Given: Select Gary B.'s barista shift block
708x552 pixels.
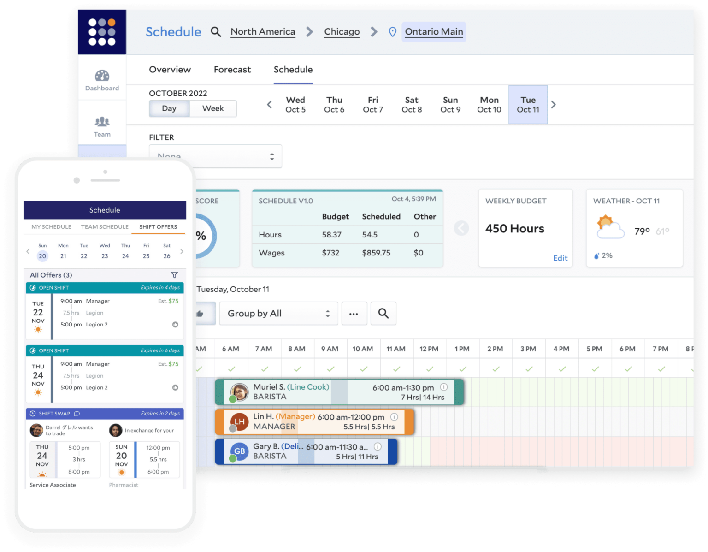Looking at the screenshot, I should click(306, 451).
